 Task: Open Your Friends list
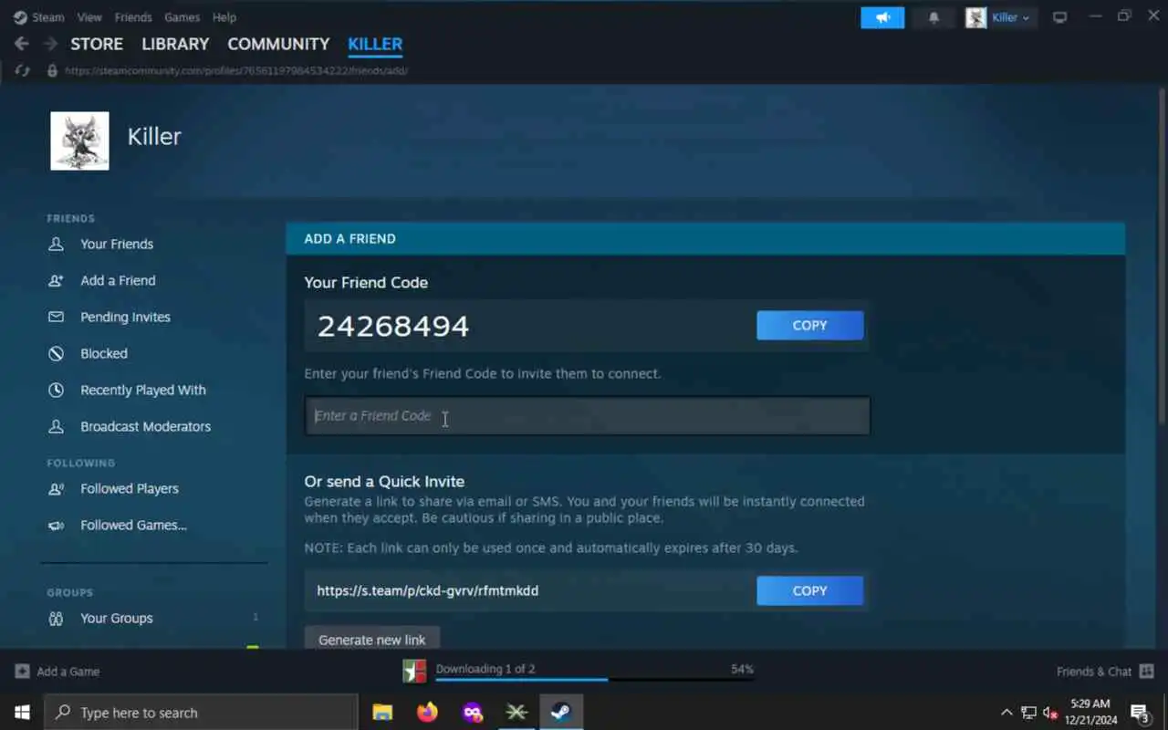click(117, 244)
